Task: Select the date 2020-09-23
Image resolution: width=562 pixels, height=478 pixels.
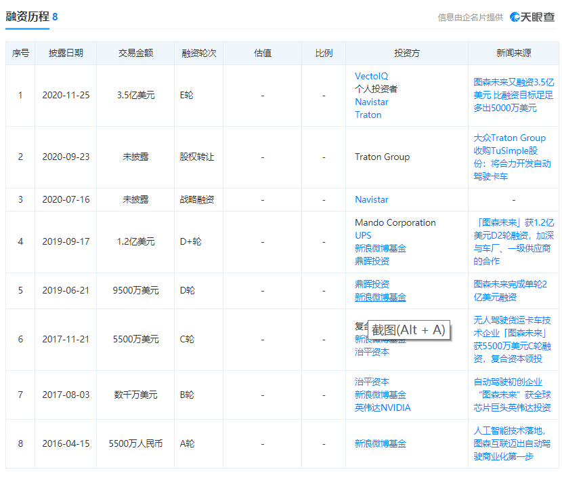Action: click(66, 157)
